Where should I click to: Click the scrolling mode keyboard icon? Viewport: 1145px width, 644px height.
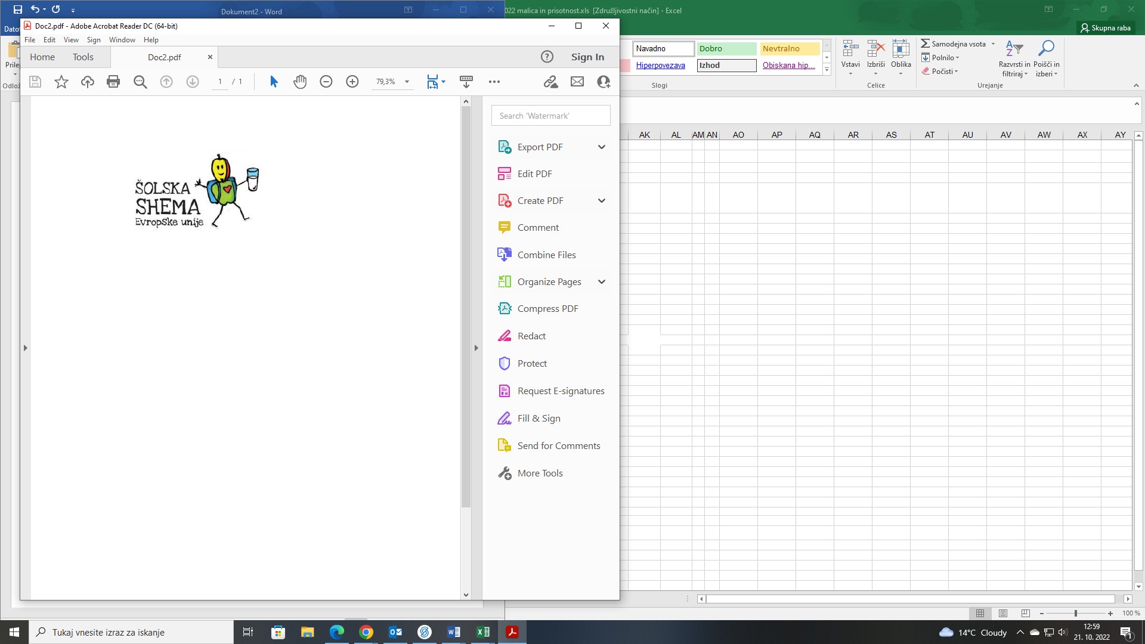click(466, 82)
